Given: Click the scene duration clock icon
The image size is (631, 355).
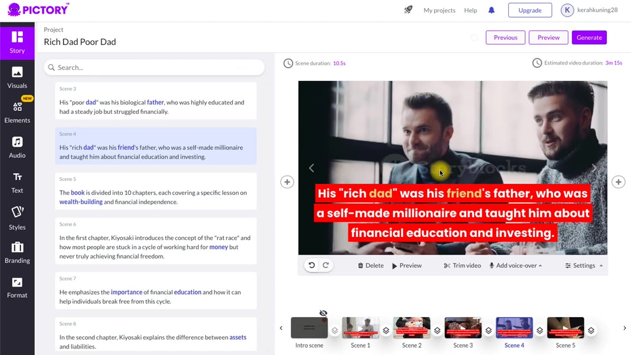Looking at the screenshot, I should 288,63.
